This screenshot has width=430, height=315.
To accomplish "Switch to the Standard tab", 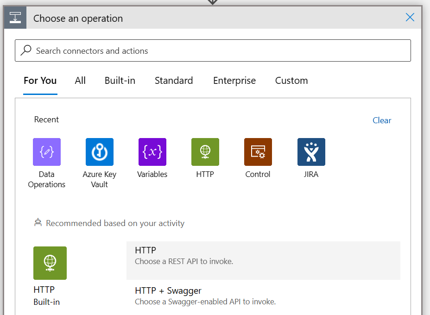I will click(x=173, y=80).
